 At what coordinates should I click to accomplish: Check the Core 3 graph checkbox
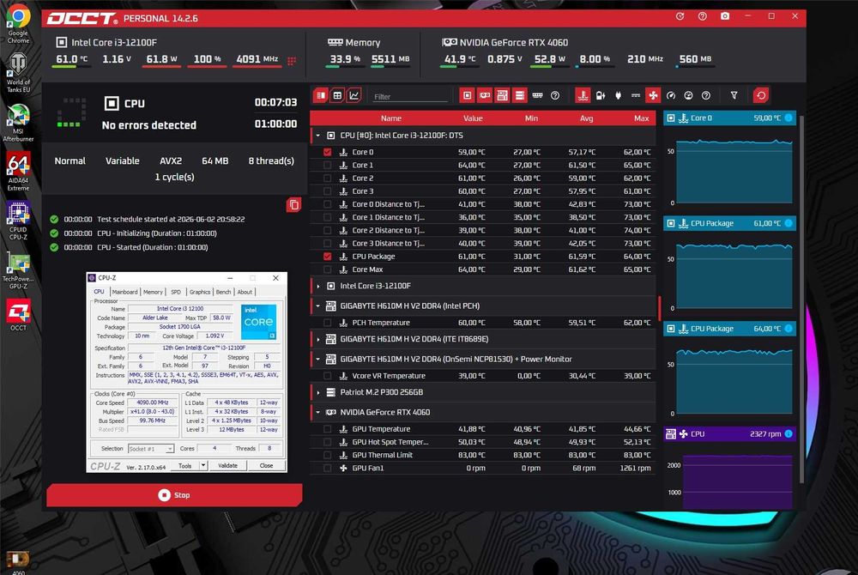[327, 191]
